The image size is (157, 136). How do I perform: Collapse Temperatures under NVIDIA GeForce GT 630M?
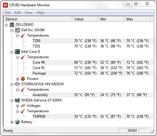17,111
